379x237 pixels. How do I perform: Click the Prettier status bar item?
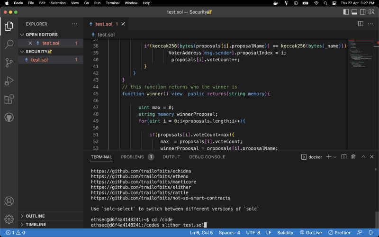tap(339, 233)
